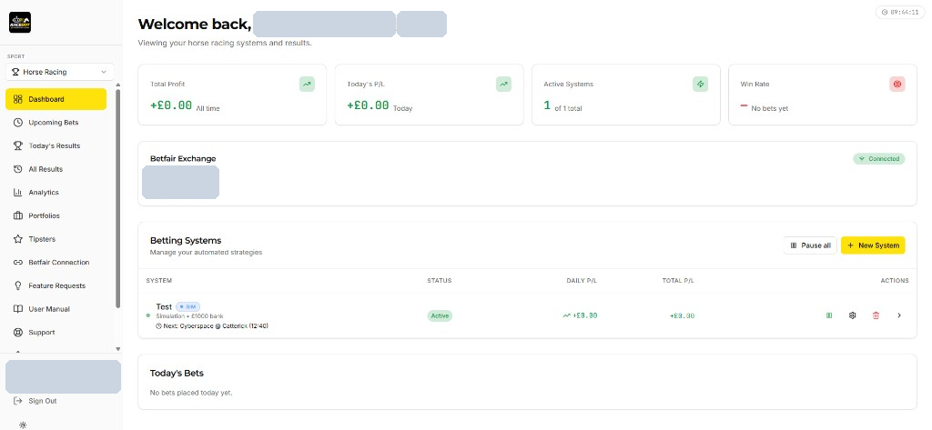932x430 pixels.
Task: Click the Betfair Connection link icon
Action: coord(18,263)
